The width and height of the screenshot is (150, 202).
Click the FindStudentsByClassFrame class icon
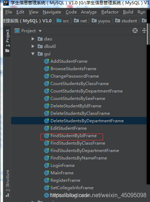47,143
